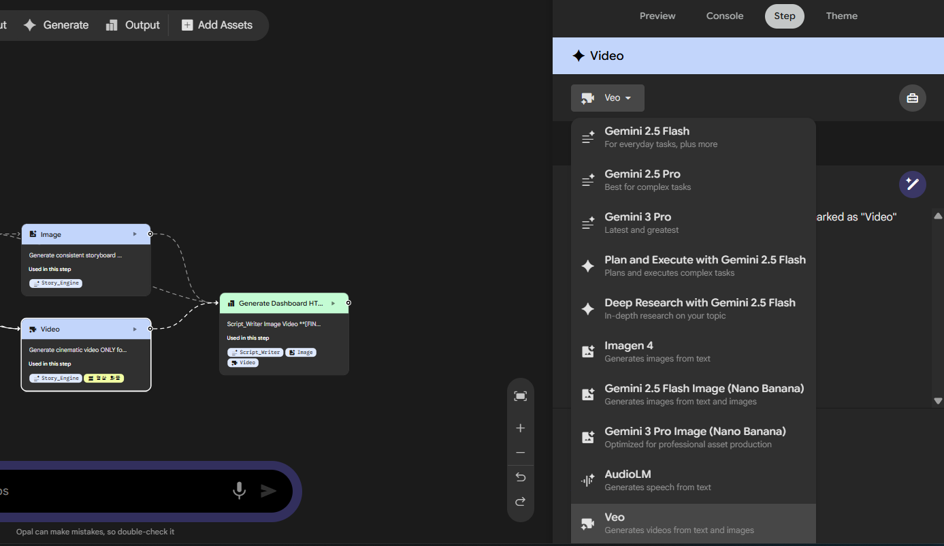The width and height of the screenshot is (944, 546).
Task: Click Add Assets in toolbar
Action: (217, 25)
